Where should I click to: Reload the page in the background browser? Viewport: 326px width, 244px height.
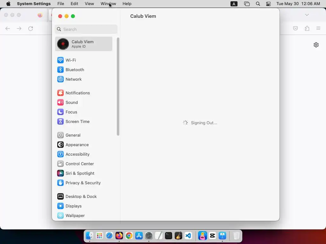coord(31,28)
